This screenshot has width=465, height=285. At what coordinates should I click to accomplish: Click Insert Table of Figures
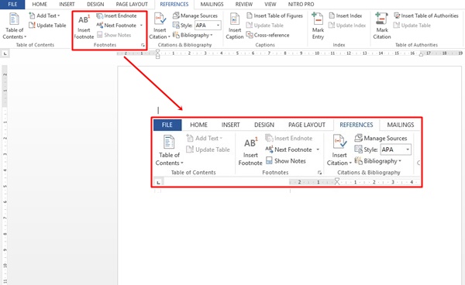tap(274, 15)
